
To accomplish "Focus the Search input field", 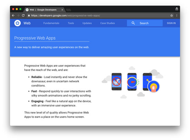I will (145, 23).
